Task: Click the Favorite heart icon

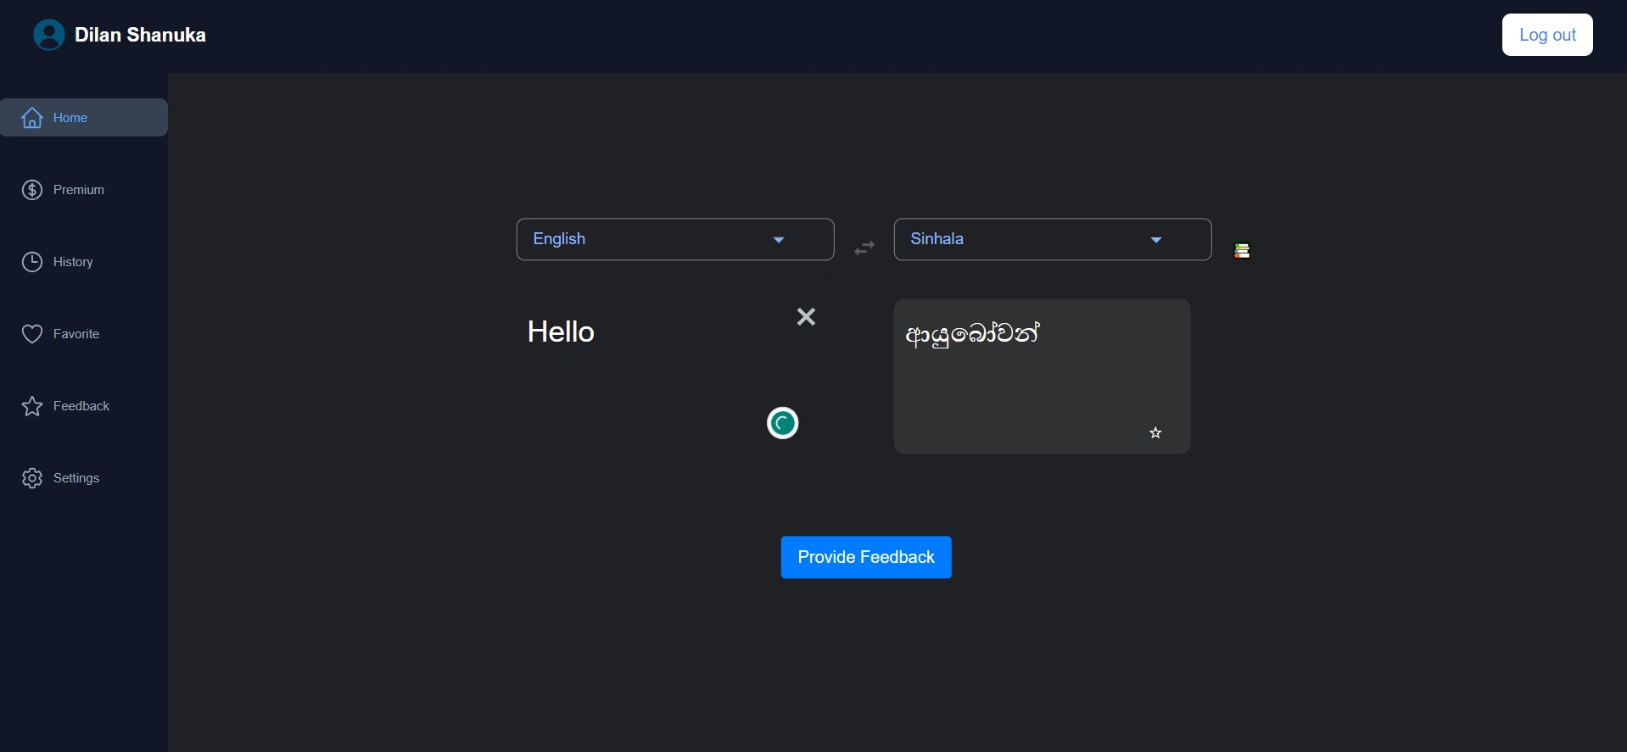Action: click(x=32, y=334)
